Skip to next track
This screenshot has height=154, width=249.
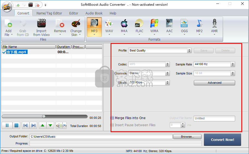click(x=33, y=125)
